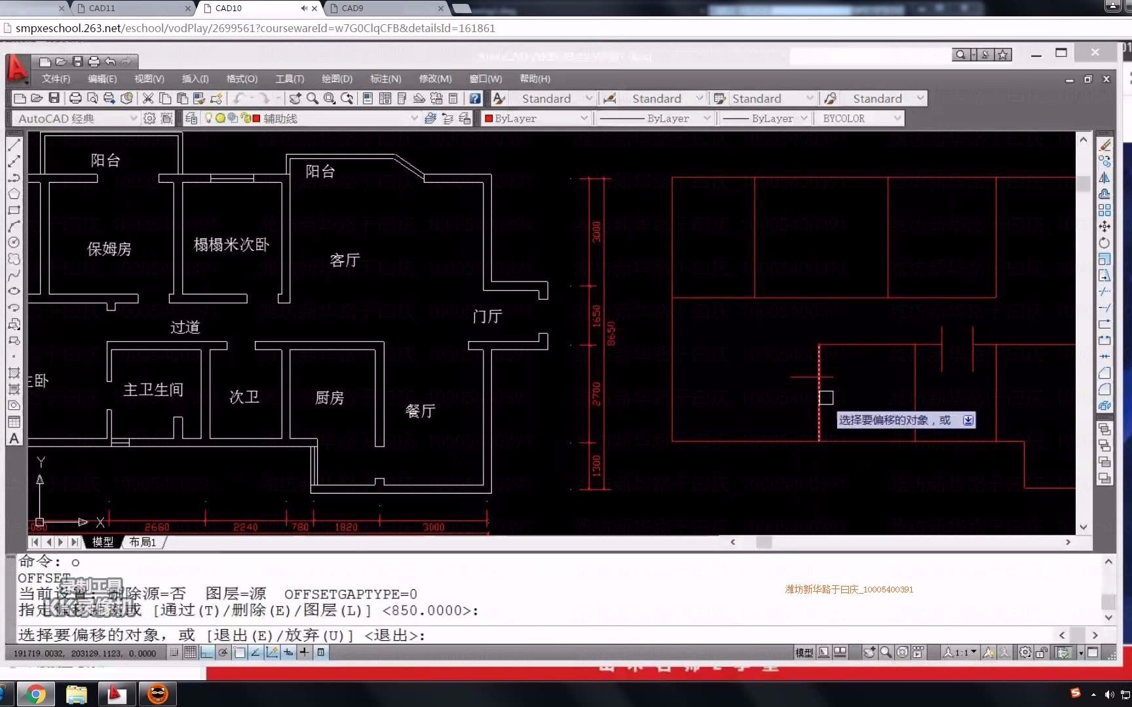Toggle Polar tracking in status bar
Screen dimensions: 1132x707
pos(223,653)
